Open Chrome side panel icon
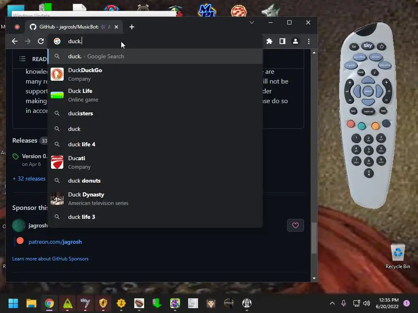Viewport: 418px width, 313px height. pyautogui.click(x=282, y=41)
